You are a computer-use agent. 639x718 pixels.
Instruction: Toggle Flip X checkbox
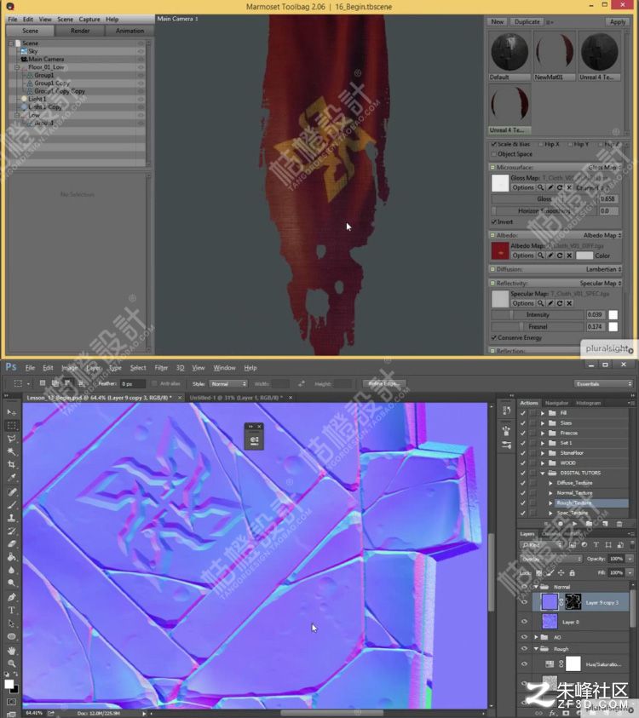click(540, 144)
